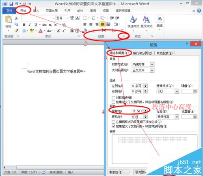Open the Font dialog launcher
The image size is (203, 176).
(79, 36)
